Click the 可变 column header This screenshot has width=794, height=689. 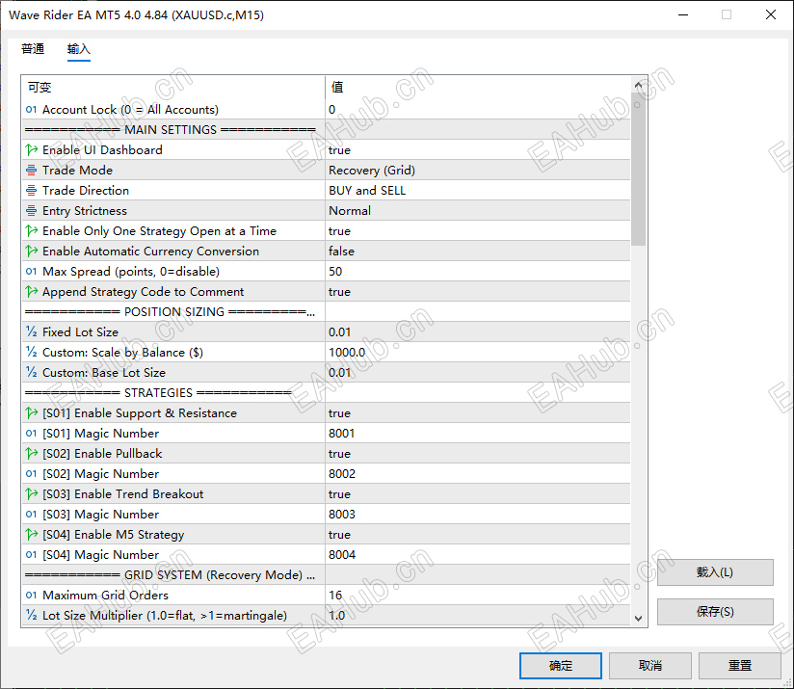[173, 87]
